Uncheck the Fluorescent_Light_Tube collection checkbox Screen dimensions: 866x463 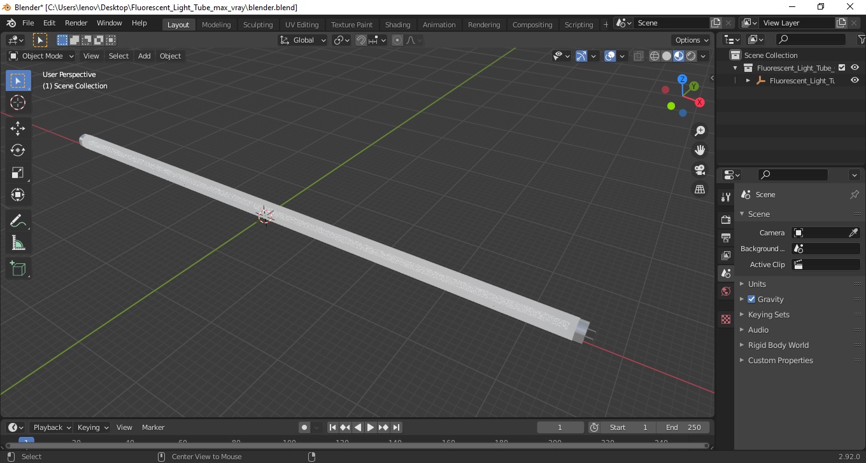tap(842, 67)
